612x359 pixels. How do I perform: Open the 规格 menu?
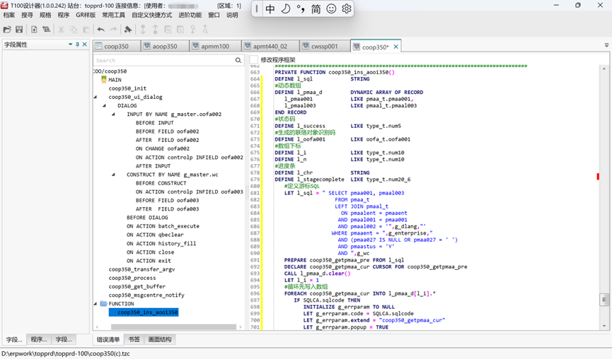coord(45,16)
